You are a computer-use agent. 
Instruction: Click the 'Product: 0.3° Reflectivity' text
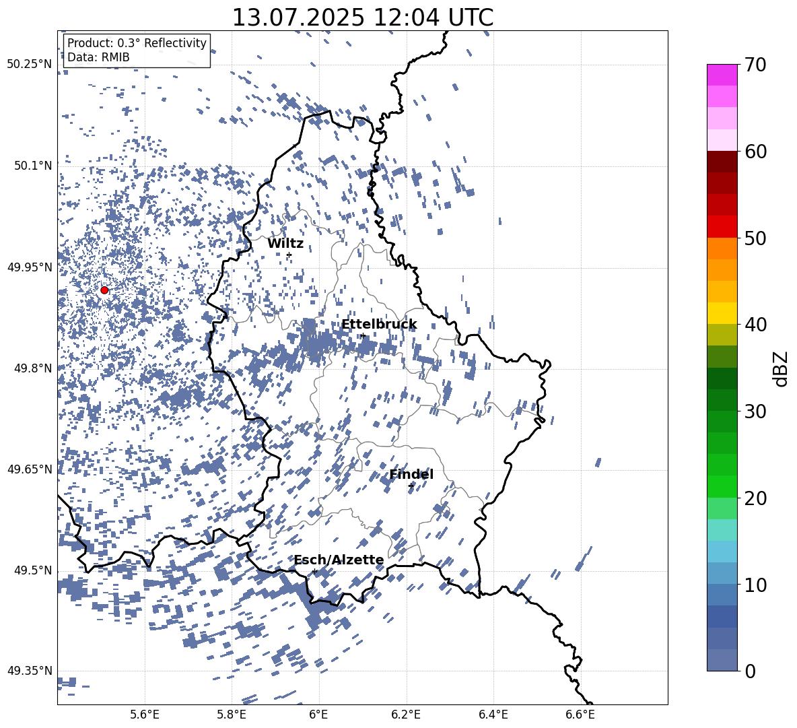pyautogui.click(x=137, y=43)
